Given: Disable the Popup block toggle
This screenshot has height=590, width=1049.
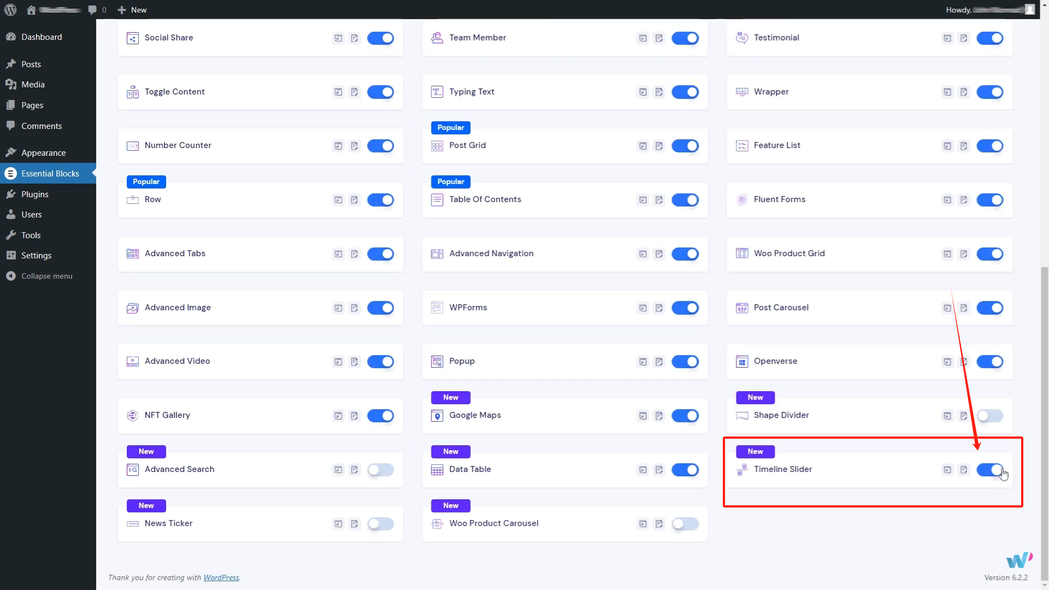Looking at the screenshot, I should (685, 362).
